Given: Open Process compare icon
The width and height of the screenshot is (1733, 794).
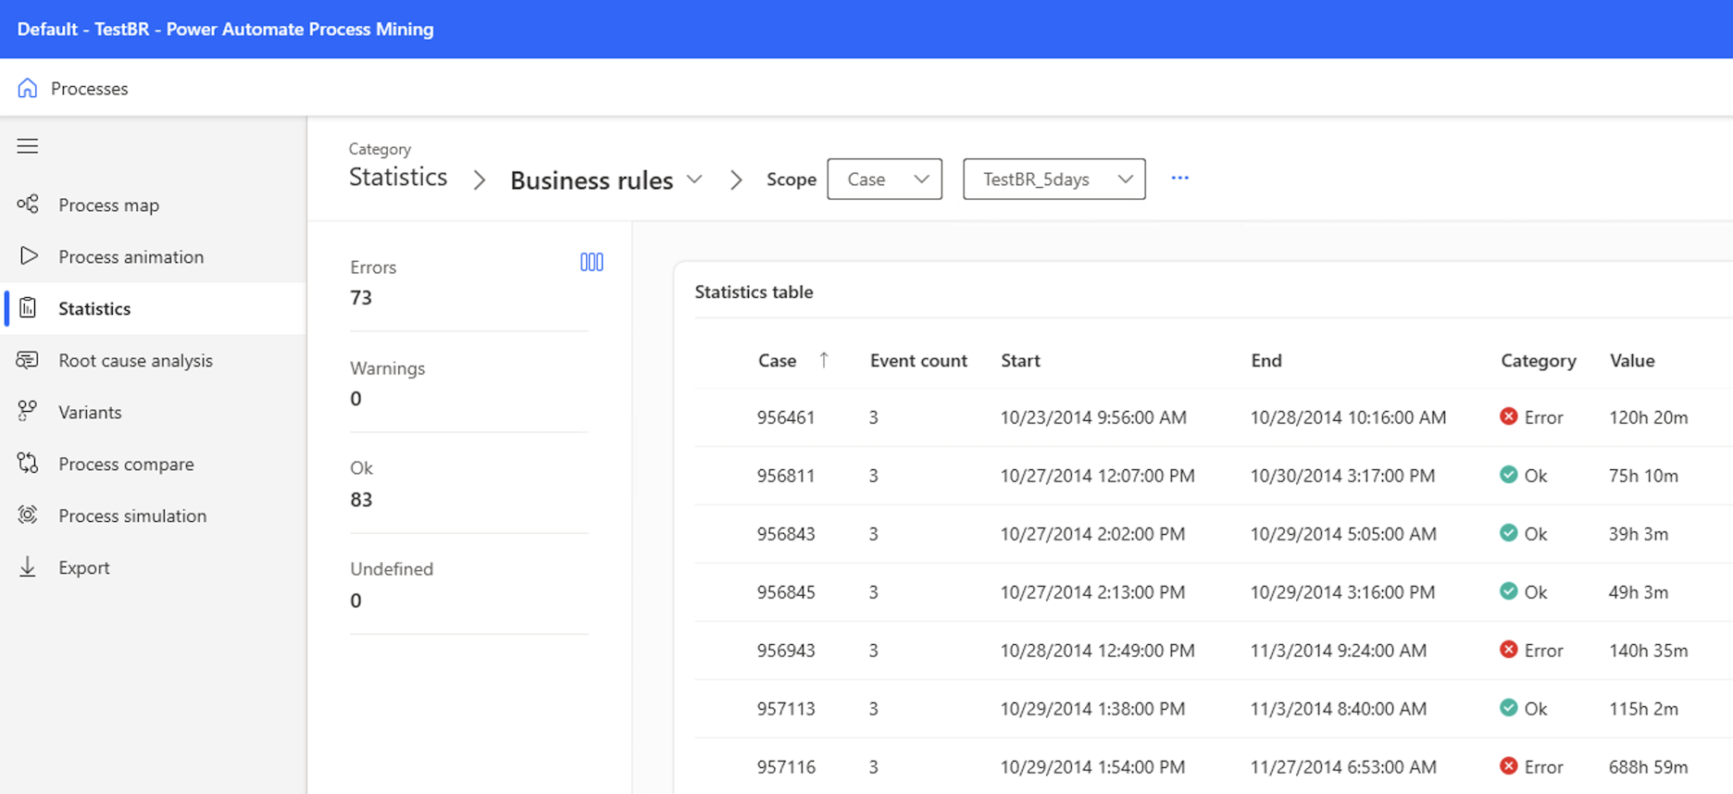Looking at the screenshot, I should click(x=28, y=464).
